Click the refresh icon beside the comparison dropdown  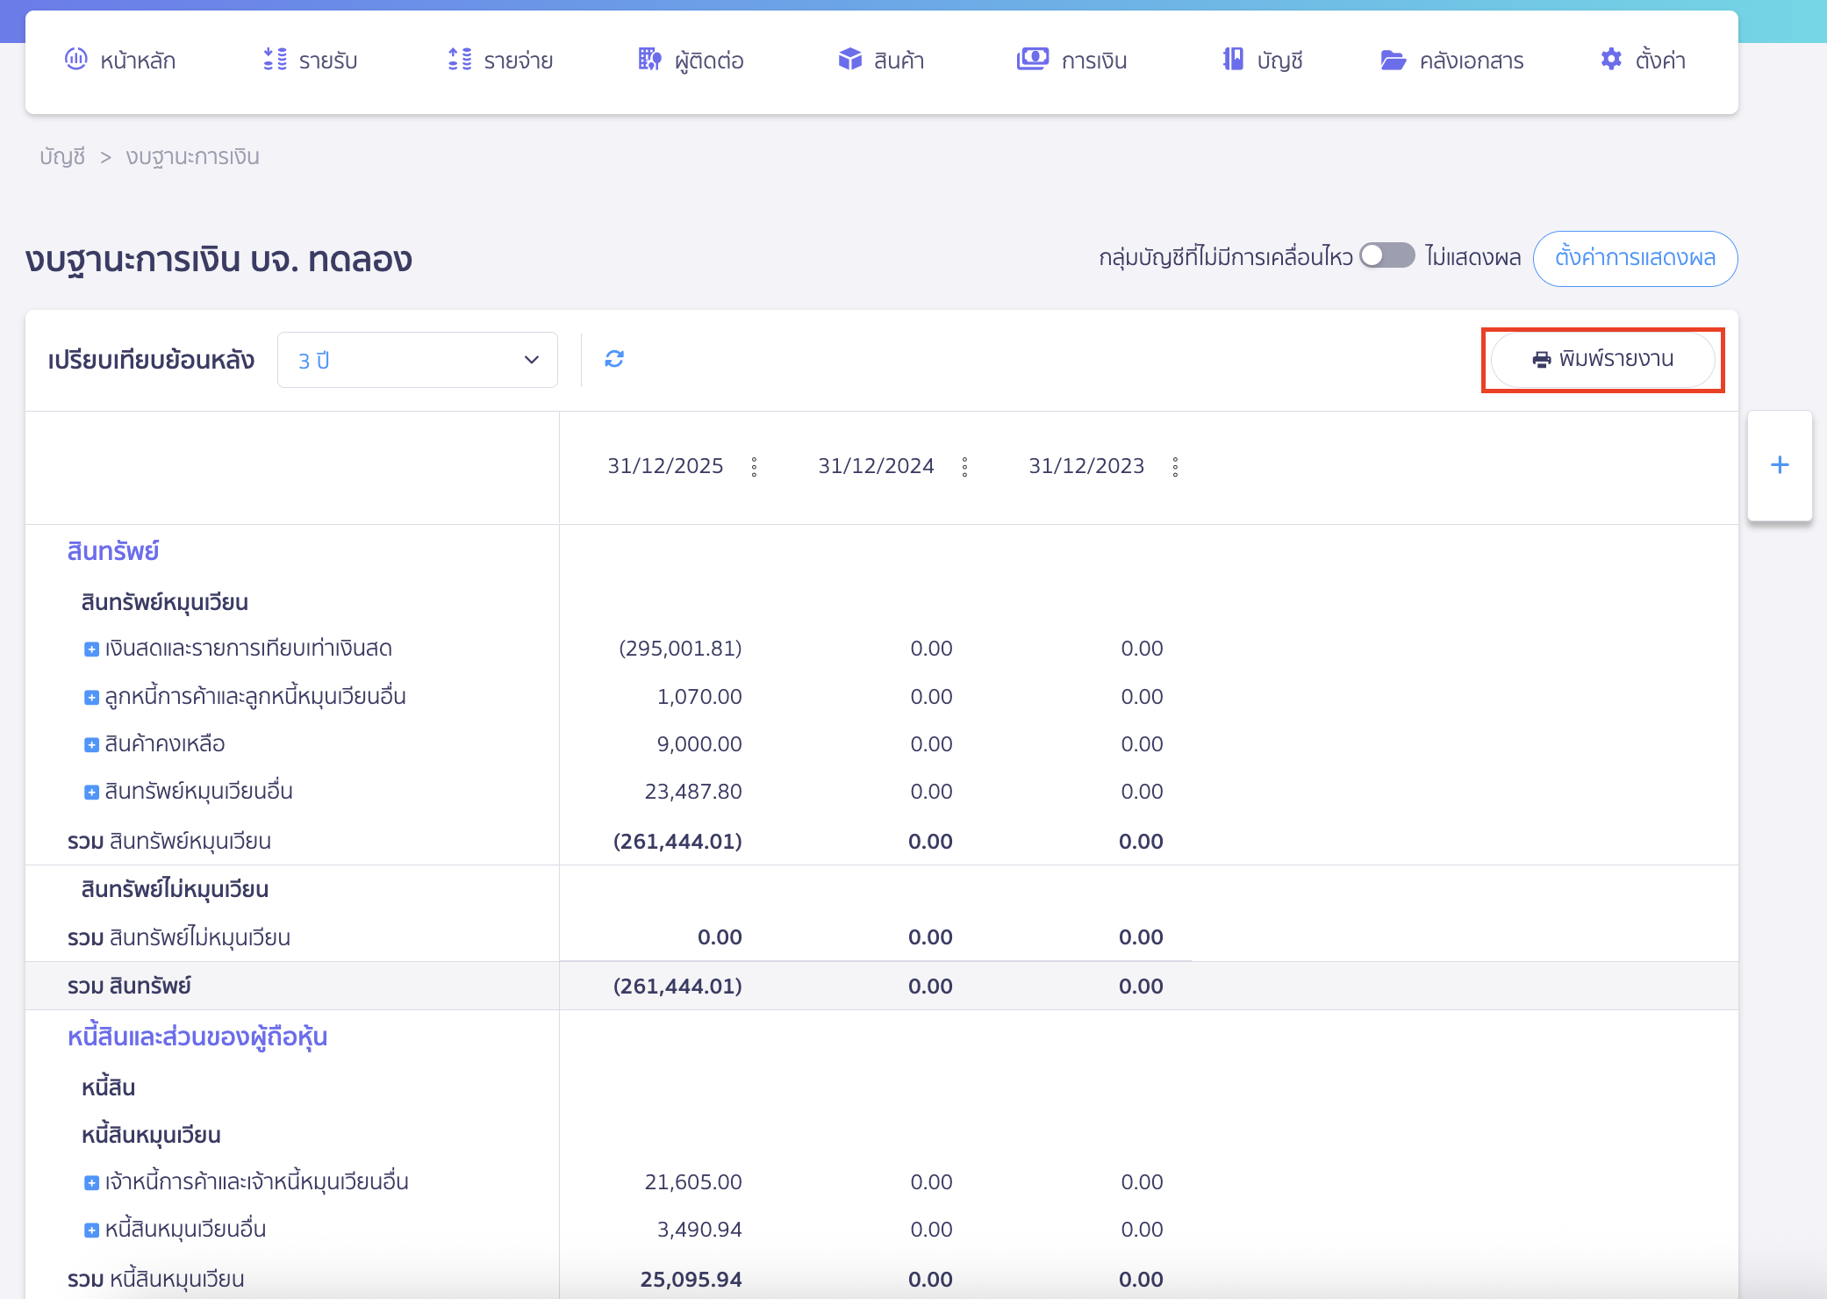pyautogui.click(x=614, y=359)
